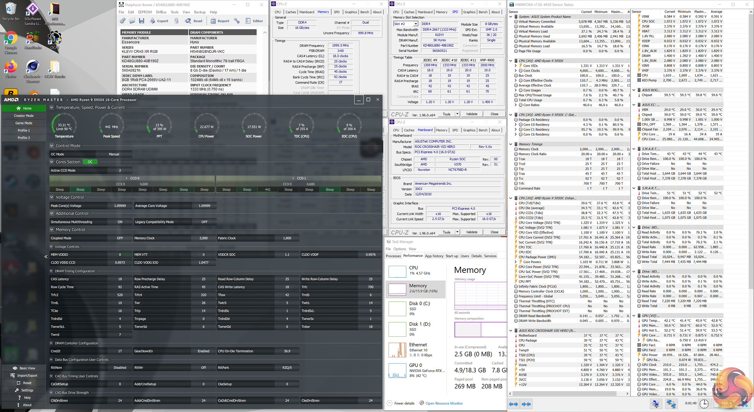The width and height of the screenshot is (754, 412).
Task: Click Validate in the CPU-Z SPD window
Action: (472, 114)
